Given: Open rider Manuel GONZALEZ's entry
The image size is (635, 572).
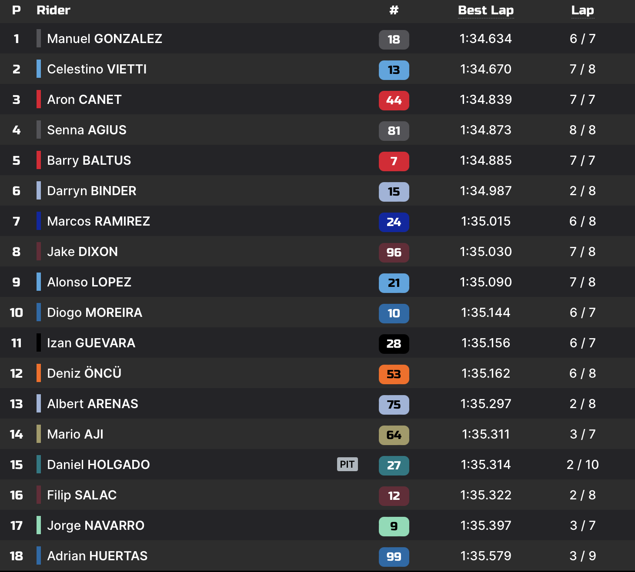Looking at the screenshot, I should [104, 39].
